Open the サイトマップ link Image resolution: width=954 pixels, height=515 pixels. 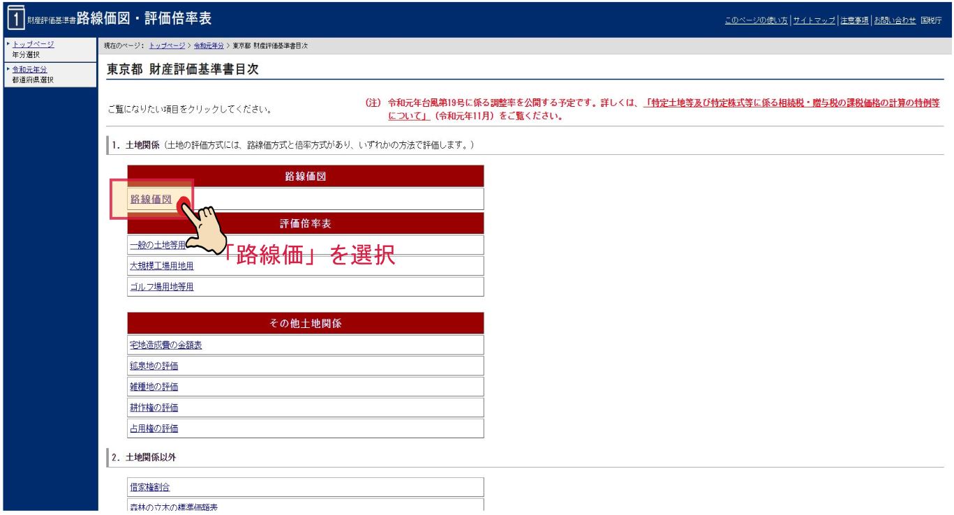pyautogui.click(x=814, y=20)
